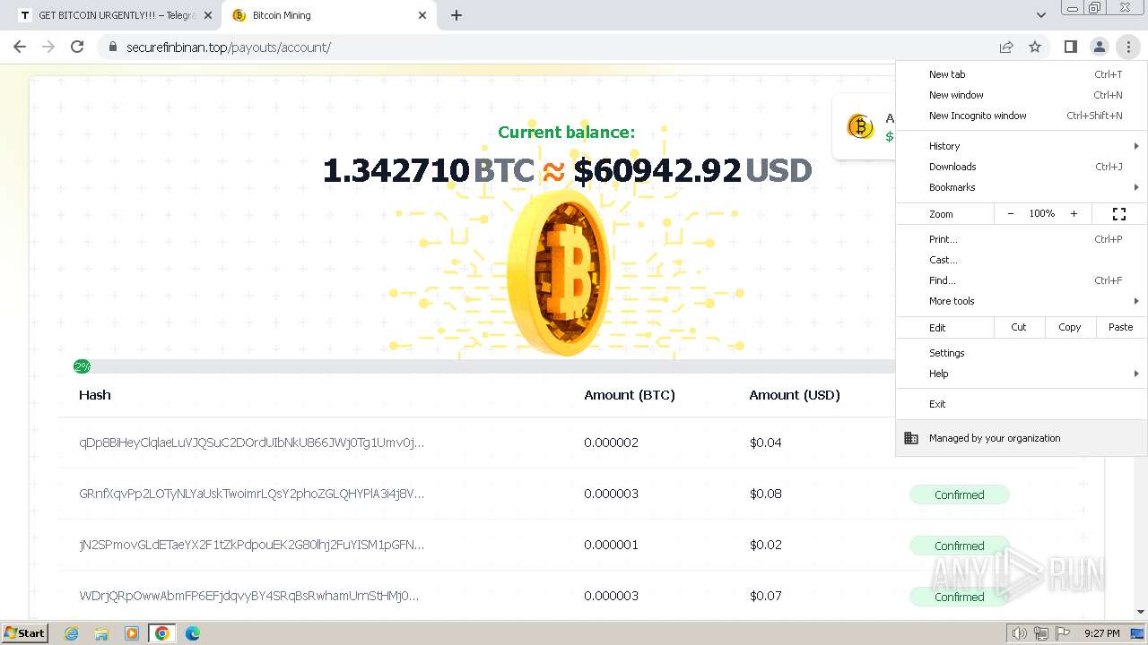
Task: Go back to the previous page
Action: 20,47
